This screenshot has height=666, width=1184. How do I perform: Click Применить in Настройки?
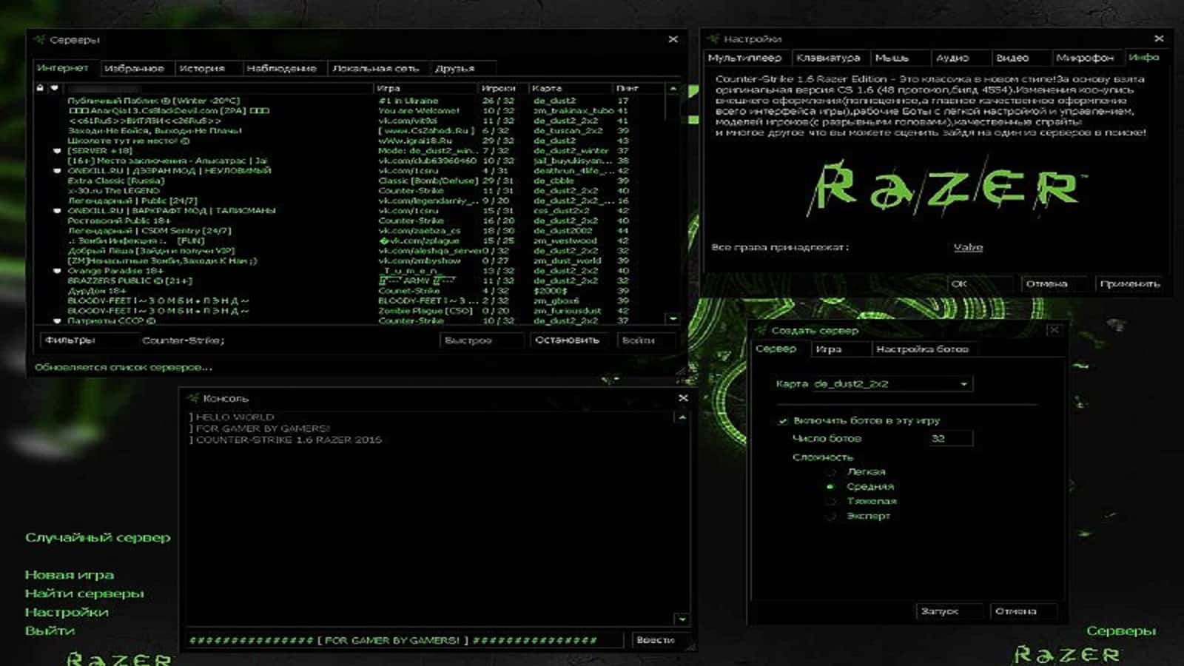(x=1130, y=283)
